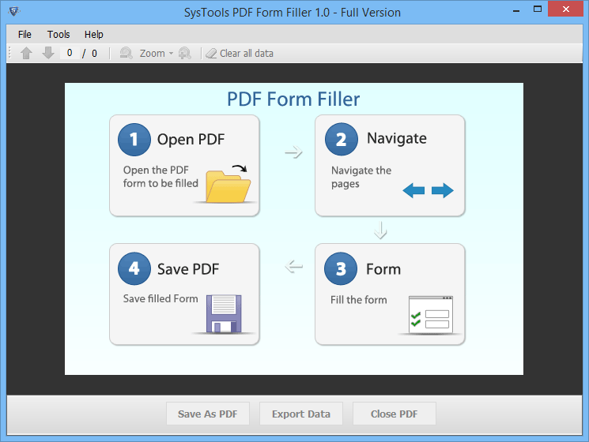Click the blue right arrow navigation icon
589x442 pixels.
(443, 190)
